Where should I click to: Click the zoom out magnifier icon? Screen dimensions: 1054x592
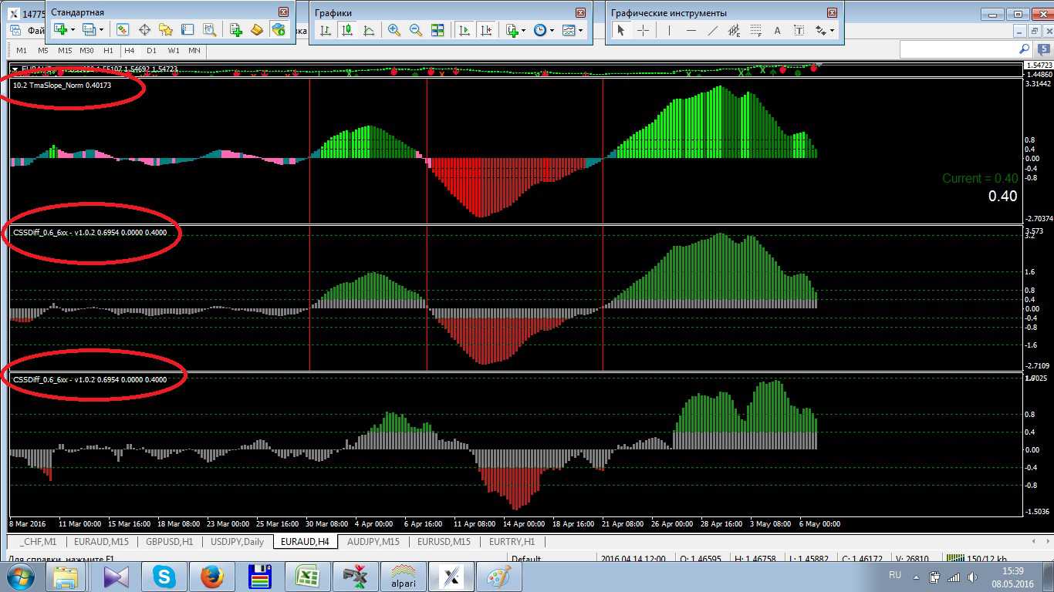click(416, 30)
